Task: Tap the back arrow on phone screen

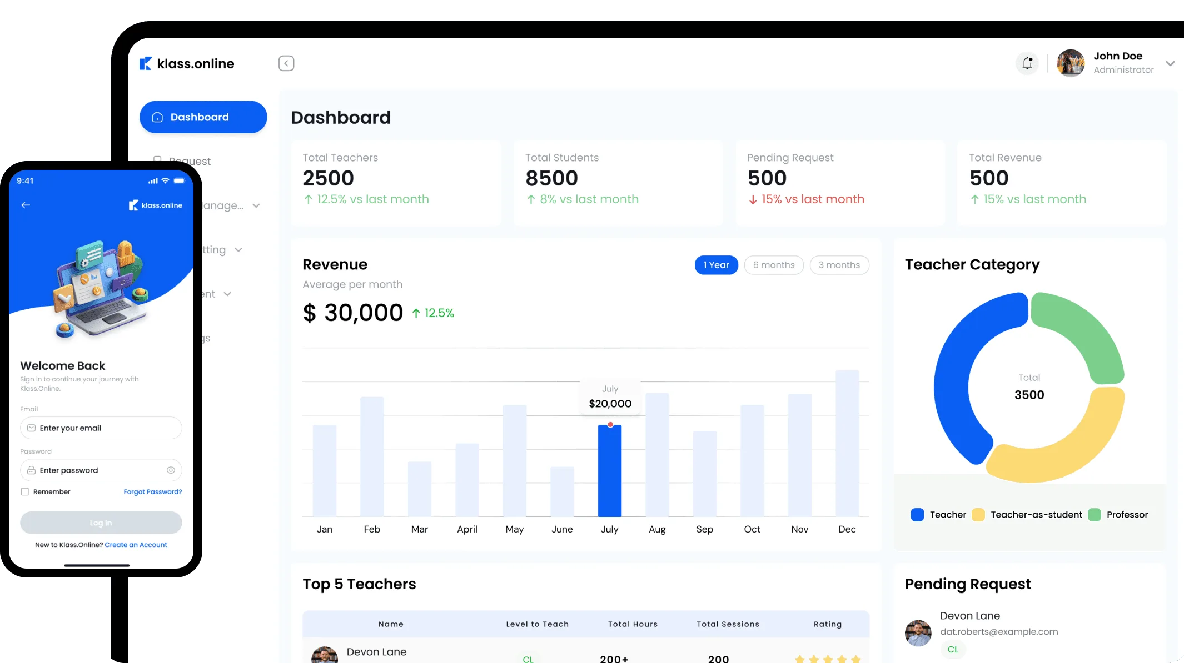Action: tap(26, 205)
